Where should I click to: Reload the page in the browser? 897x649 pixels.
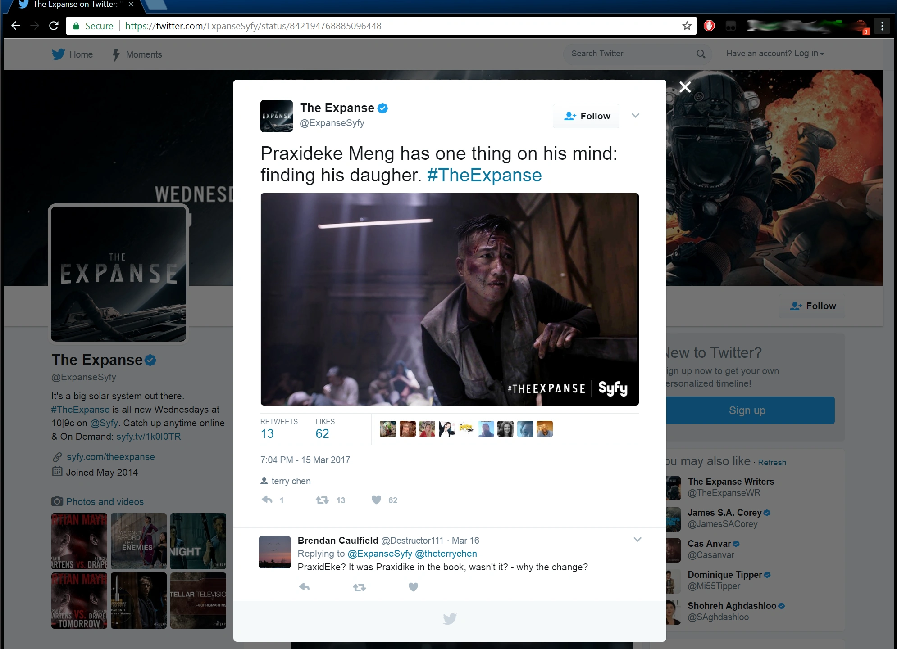54,26
